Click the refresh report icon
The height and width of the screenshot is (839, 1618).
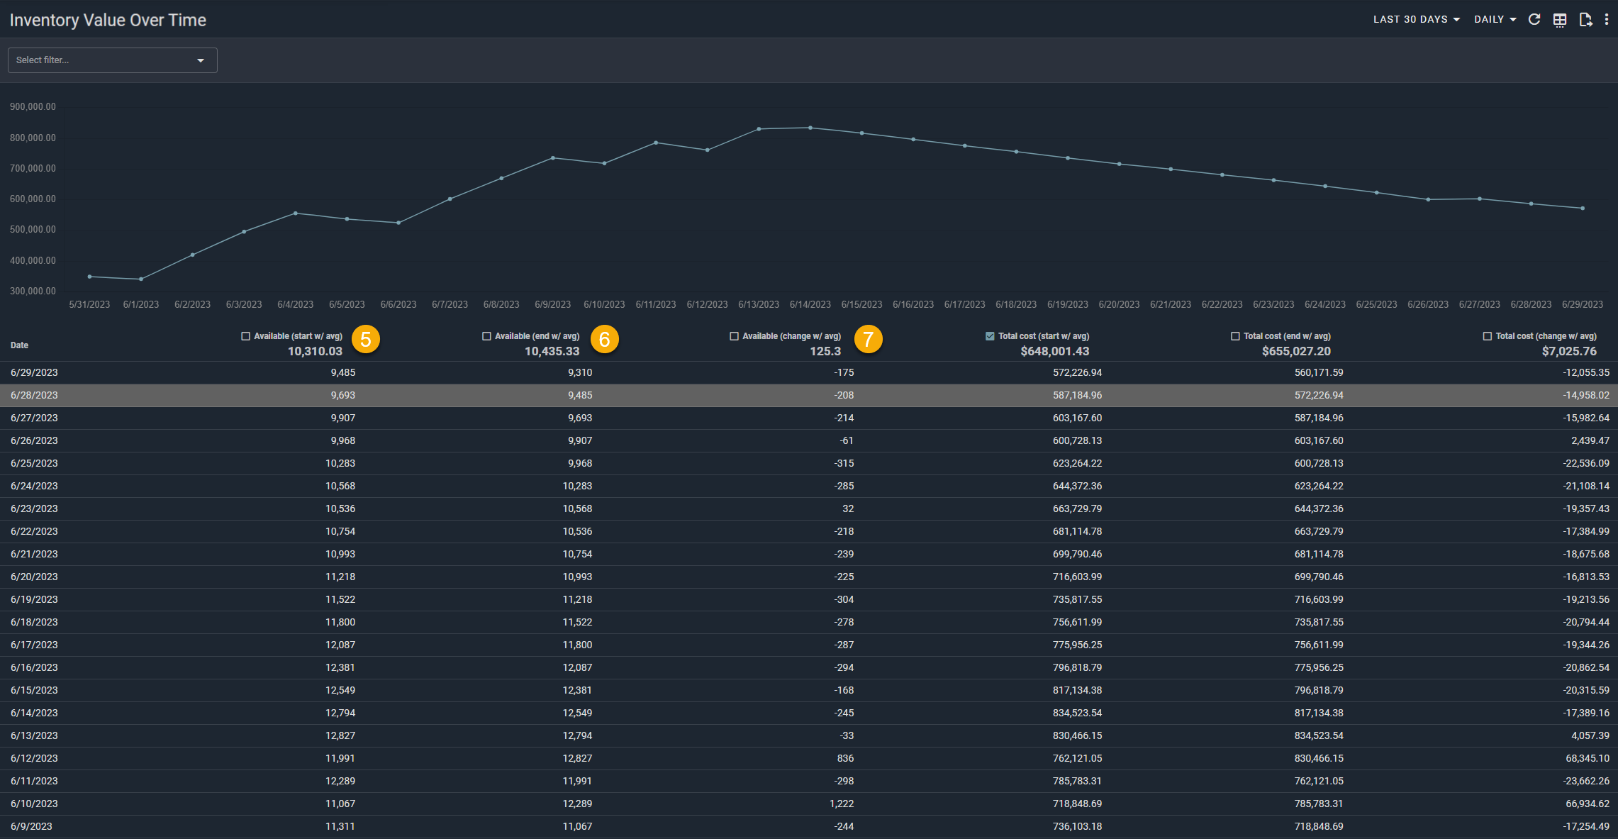click(x=1534, y=20)
